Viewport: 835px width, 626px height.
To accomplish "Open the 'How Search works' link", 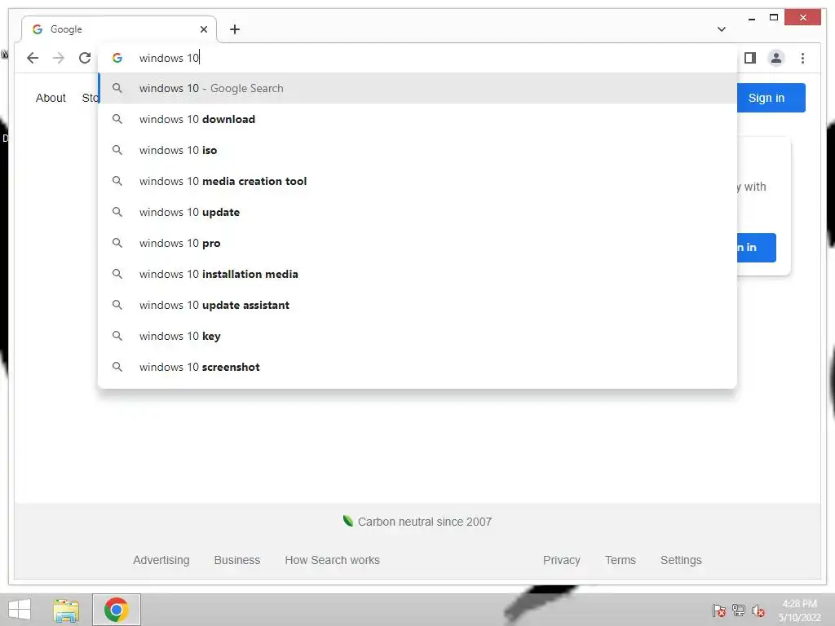I will coord(333,560).
